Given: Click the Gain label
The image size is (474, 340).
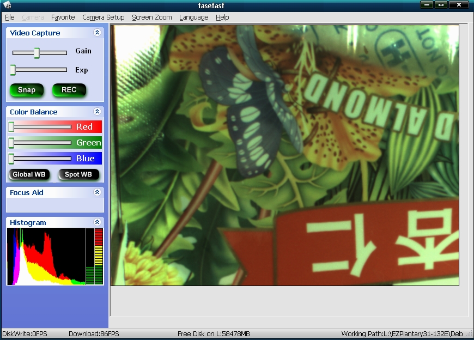Looking at the screenshot, I should click(x=83, y=51).
